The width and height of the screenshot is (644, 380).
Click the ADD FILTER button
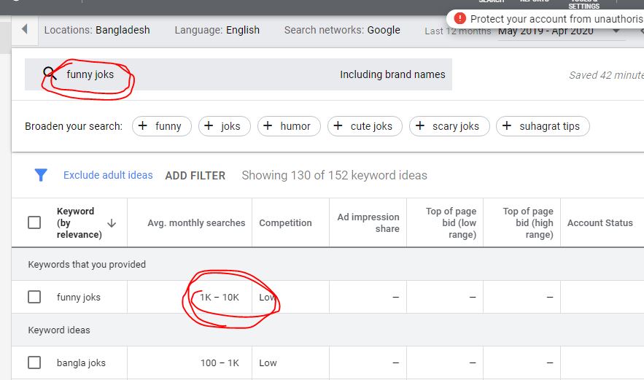coord(195,176)
